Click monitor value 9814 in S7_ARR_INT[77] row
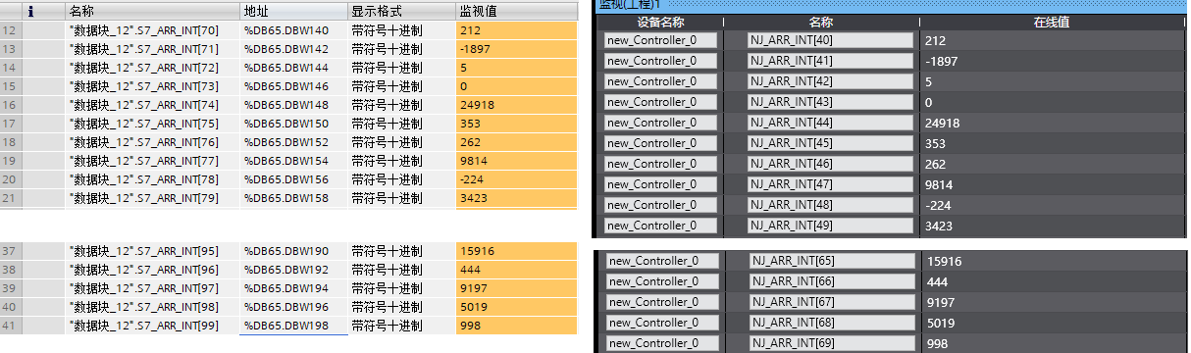The width and height of the screenshot is (1191, 353). (517, 161)
